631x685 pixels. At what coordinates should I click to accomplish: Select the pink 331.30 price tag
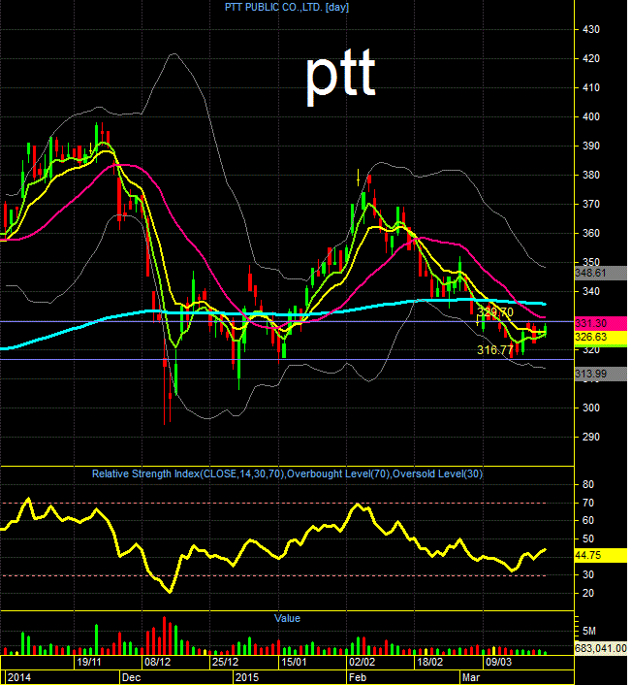pos(601,323)
